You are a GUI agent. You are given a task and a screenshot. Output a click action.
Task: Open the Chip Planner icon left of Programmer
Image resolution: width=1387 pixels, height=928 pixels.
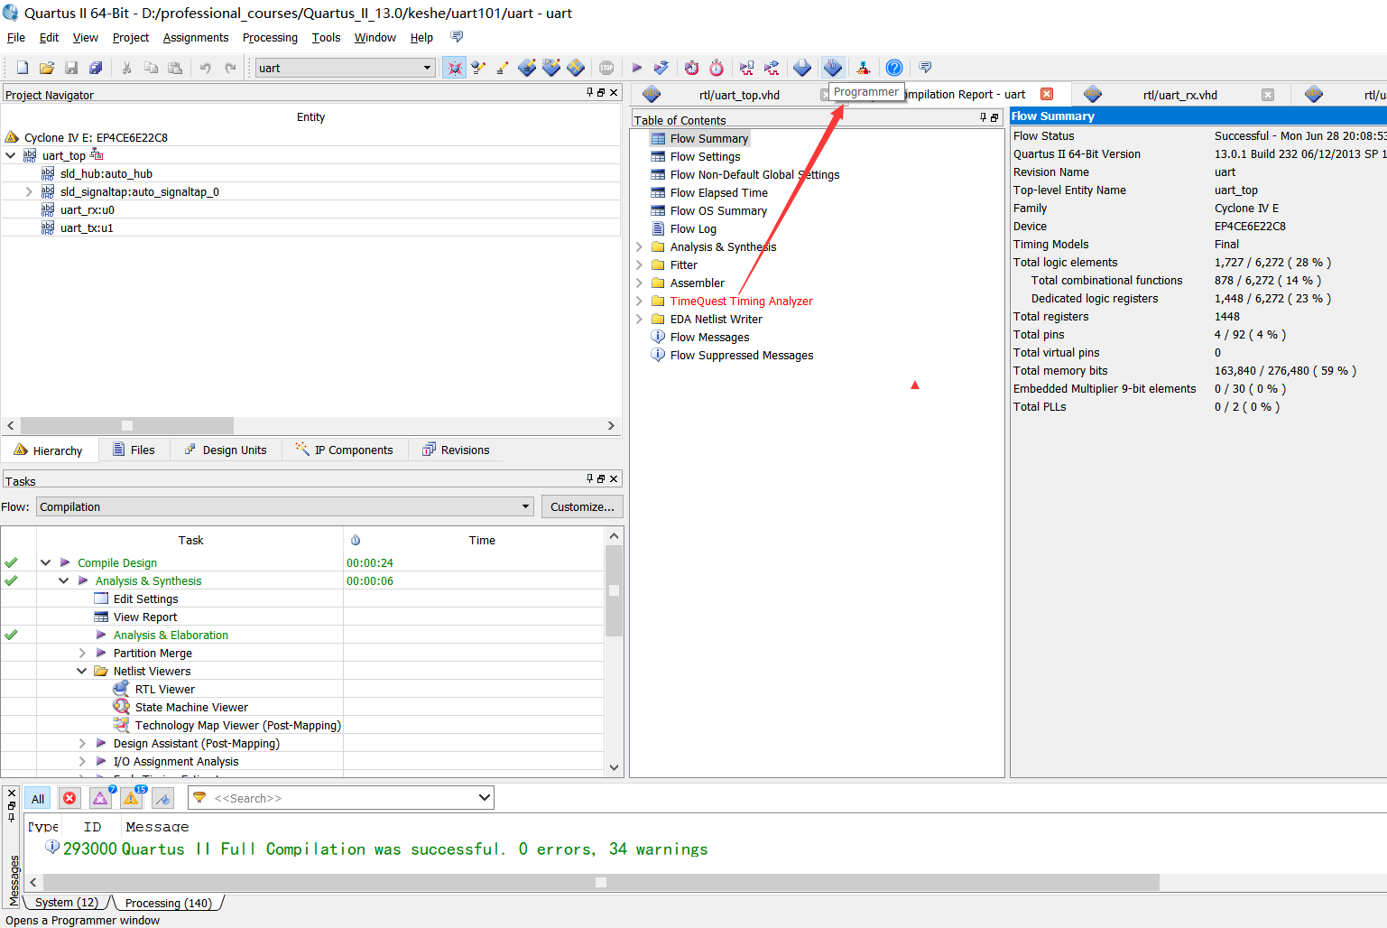coord(802,68)
